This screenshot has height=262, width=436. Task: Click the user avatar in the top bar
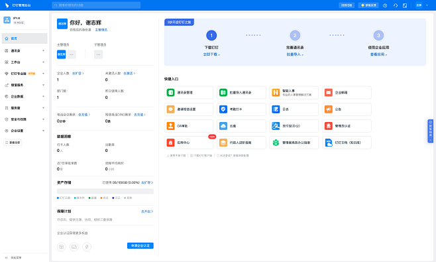(x=419, y=5)
